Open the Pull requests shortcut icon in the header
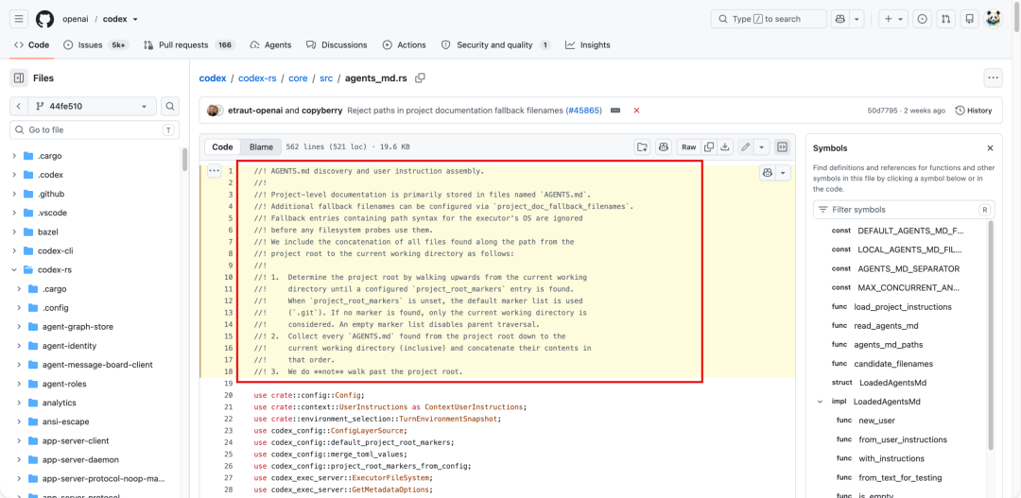The height and width of the screenshot is (498, 1021). pos(945,19)
